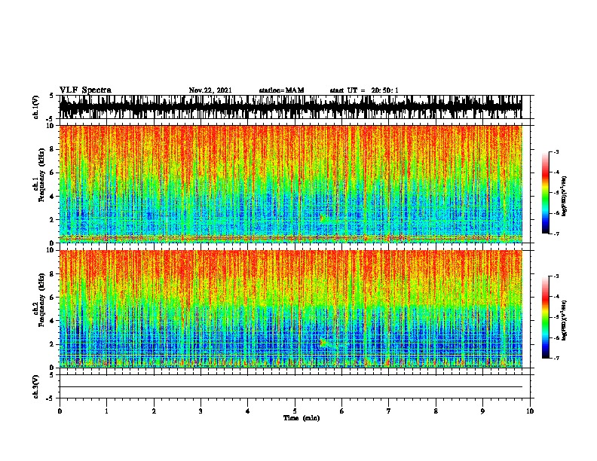
Task: Click time axis end label "10"
Action: (x=530, y=411)
